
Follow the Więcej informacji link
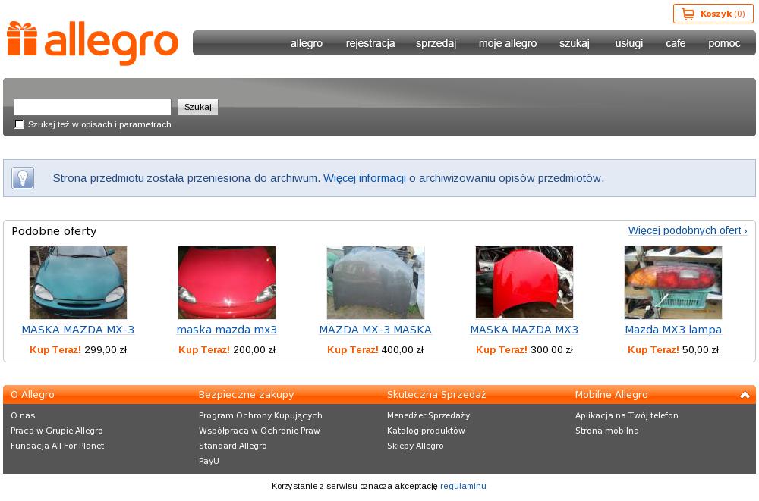pos(364,178)
